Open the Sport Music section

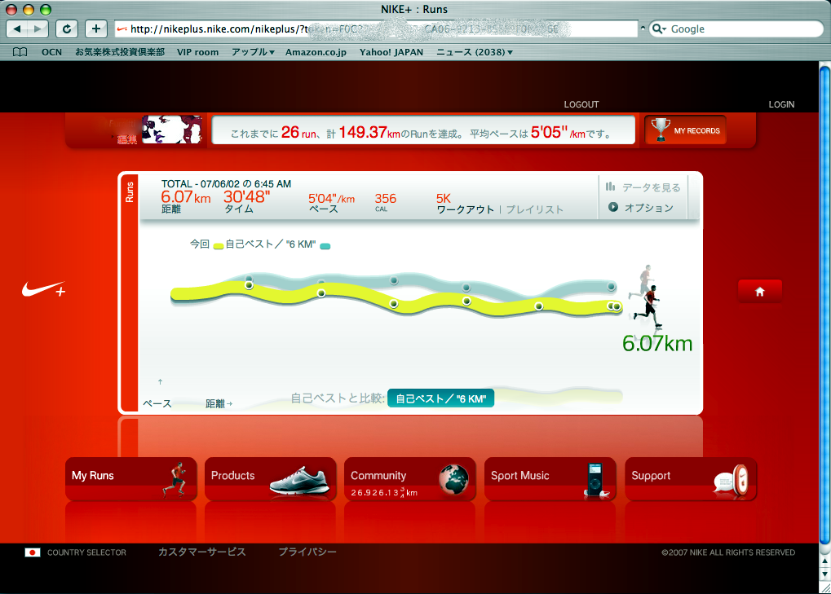pos(550,478)
